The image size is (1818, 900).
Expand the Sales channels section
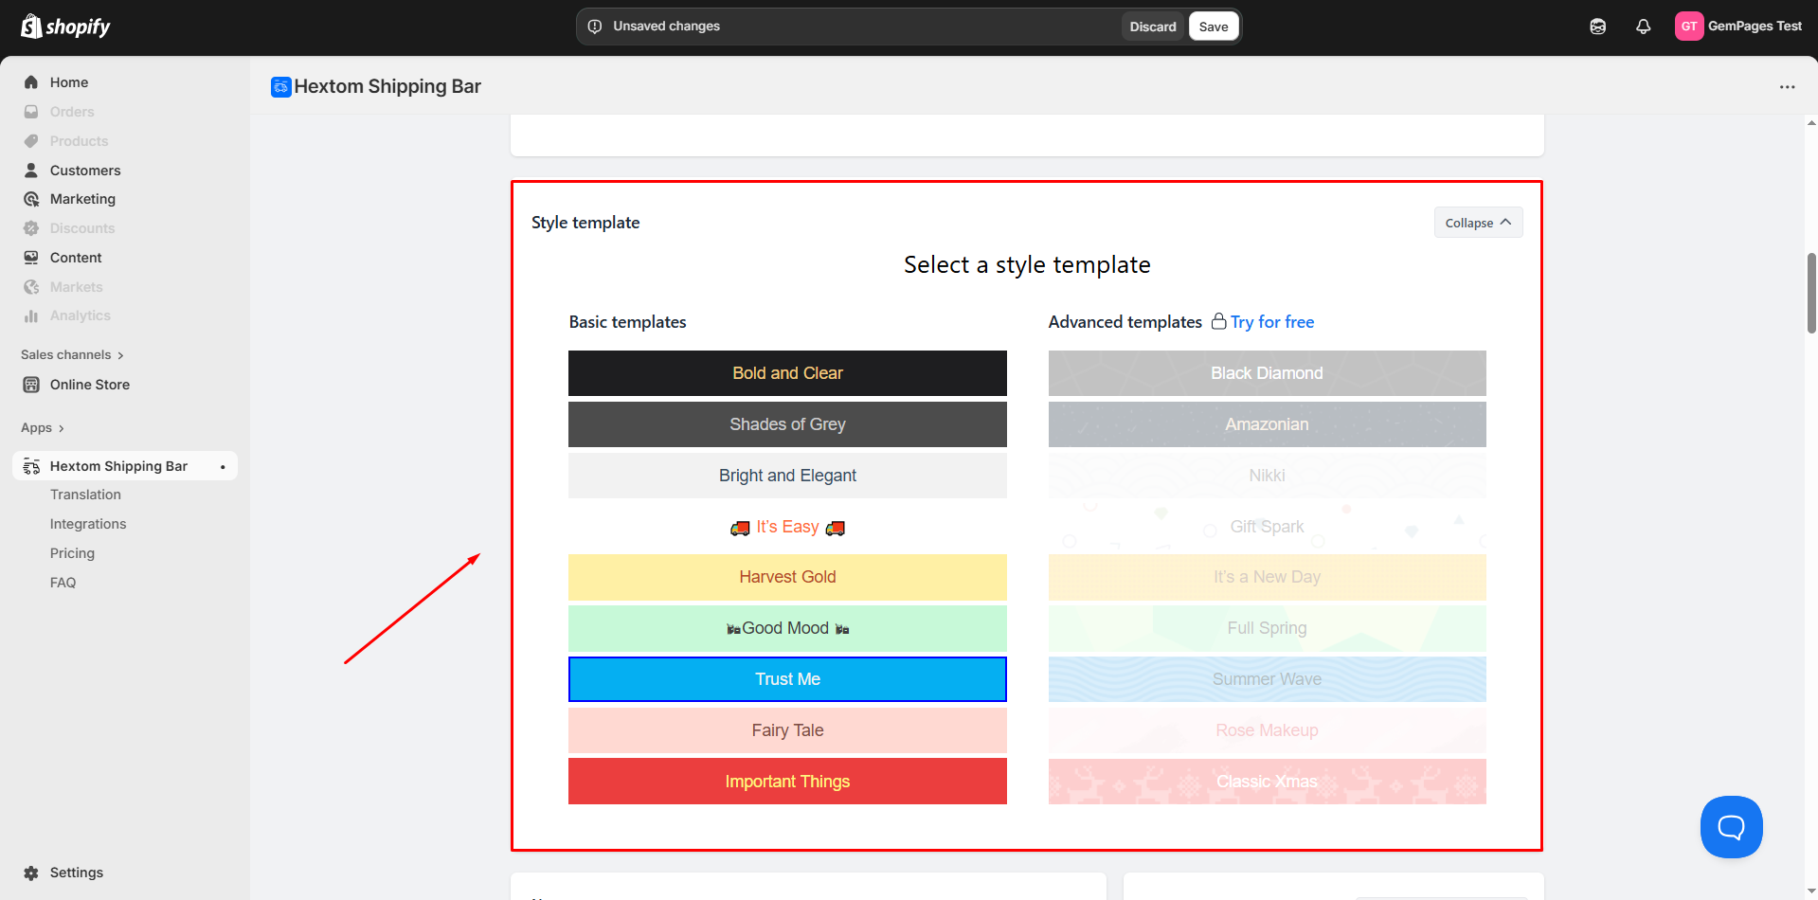(72, 355)
